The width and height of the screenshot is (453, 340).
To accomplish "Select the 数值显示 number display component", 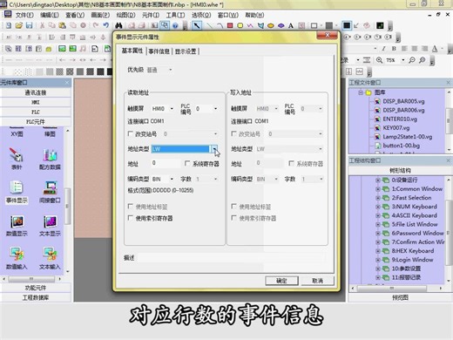I will (17, 226).
